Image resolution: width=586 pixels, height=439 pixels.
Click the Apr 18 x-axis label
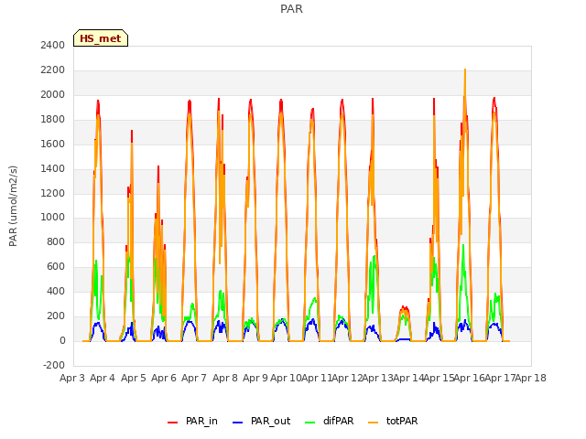(531, 378)
